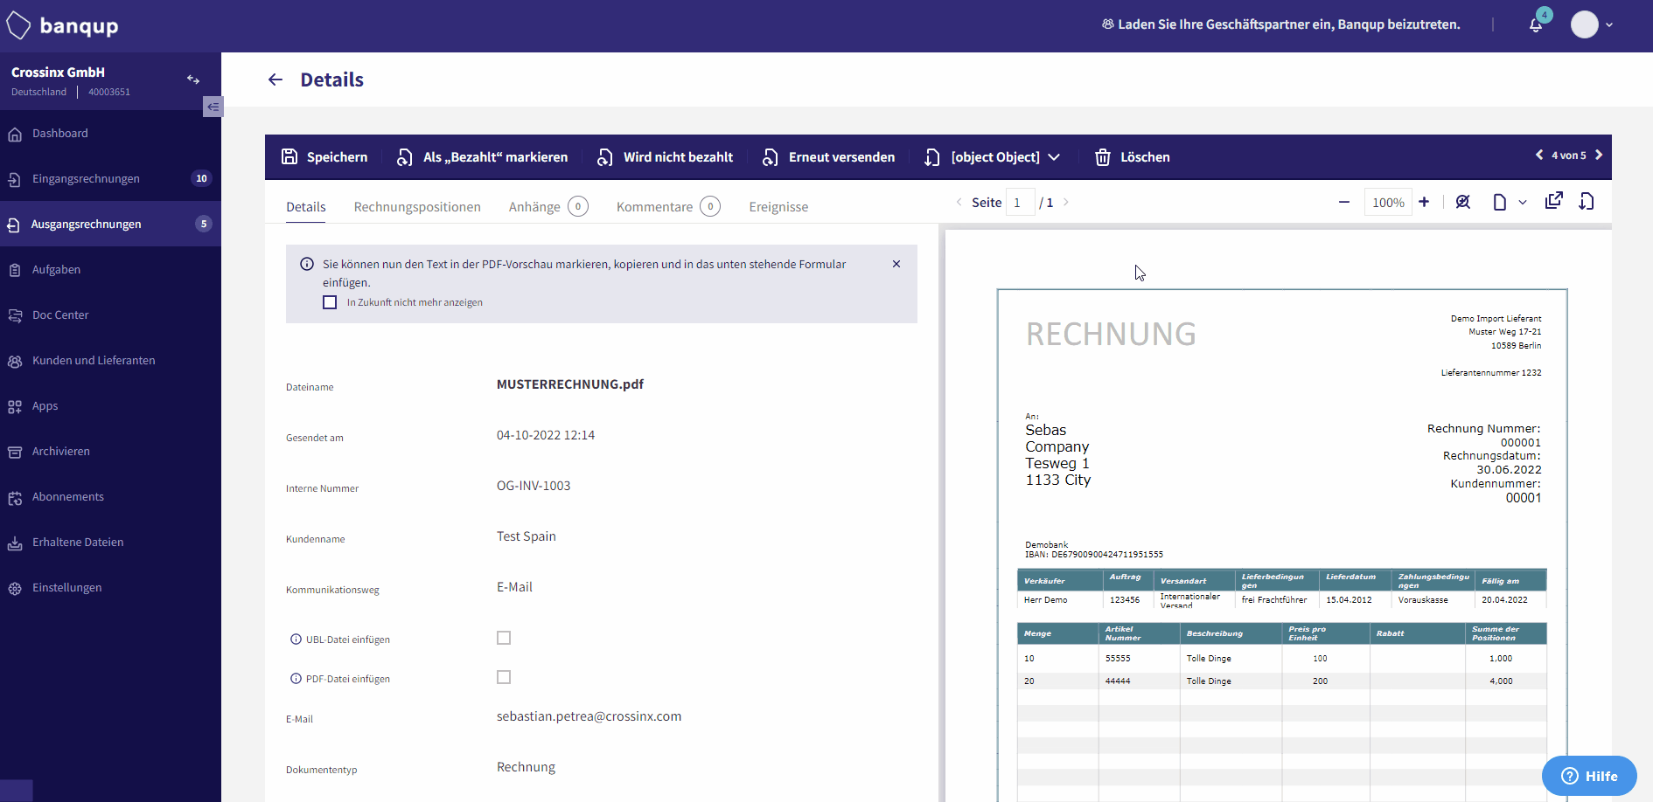The width and height of the screenshot is (1653, 802).
Task: Open the user avatar menu
Action: tap(1592, 24)
